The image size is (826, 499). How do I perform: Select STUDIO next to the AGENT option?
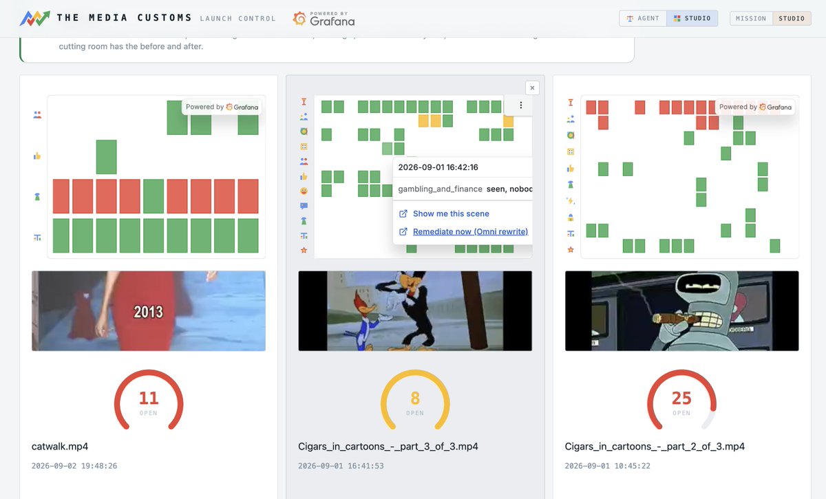[692, 19]
